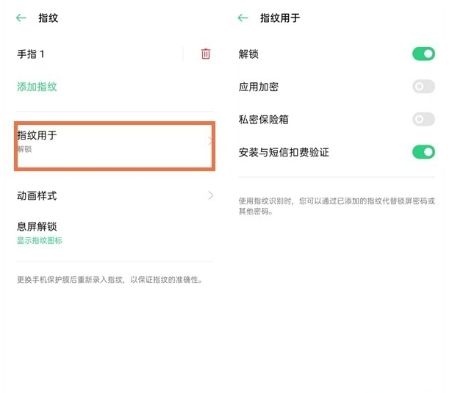Tap the 解锁 label in 指纹用于
452x393 pixels.
pos(248,54)
